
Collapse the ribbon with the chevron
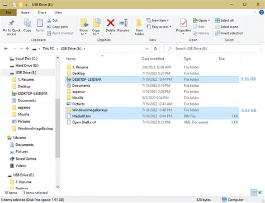point(255,12)
